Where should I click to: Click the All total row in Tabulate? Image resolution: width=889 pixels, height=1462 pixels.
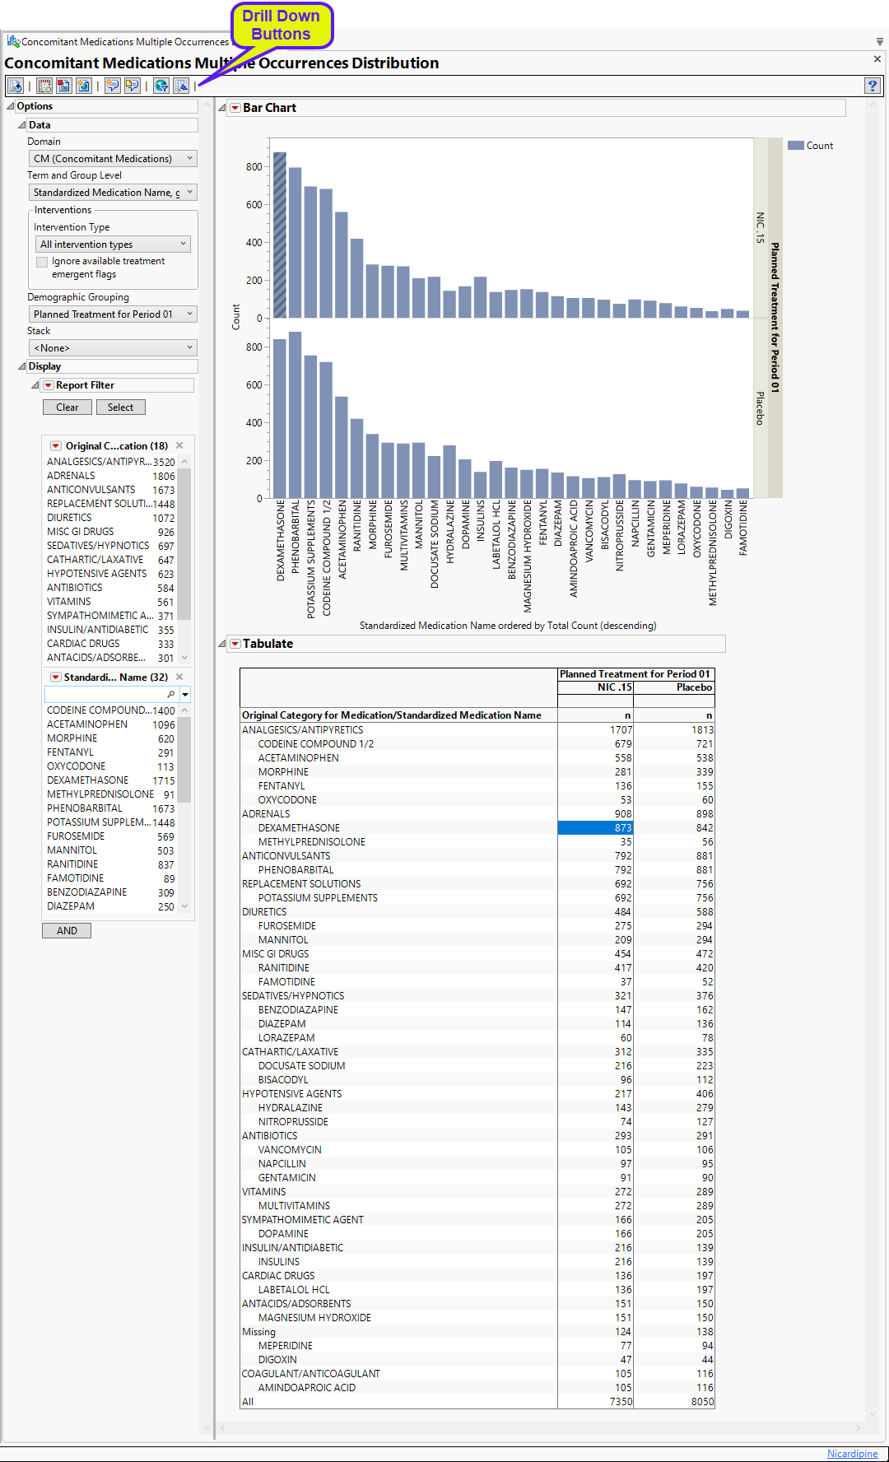477,1402
